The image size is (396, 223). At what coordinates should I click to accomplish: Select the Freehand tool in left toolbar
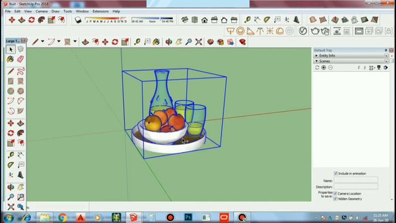coord(20,71)
